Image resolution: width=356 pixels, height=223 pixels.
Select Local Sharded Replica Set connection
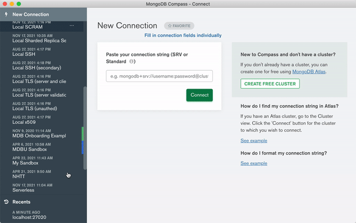(42, 38)
